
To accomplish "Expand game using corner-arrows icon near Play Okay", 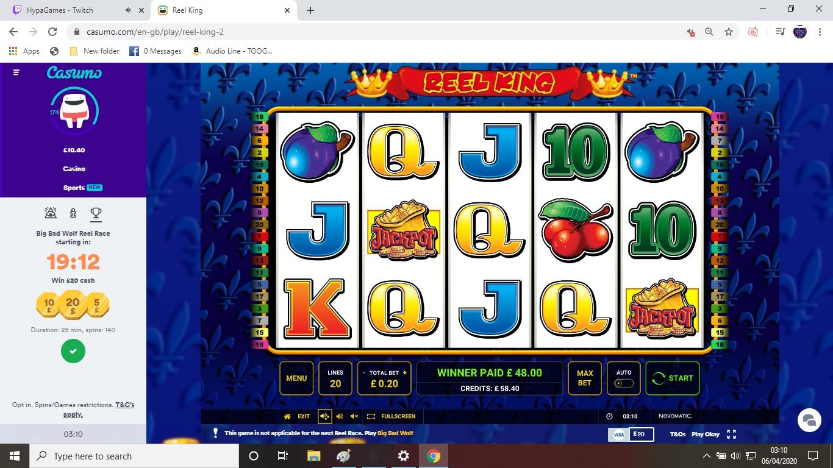I will tap(731, 434).
